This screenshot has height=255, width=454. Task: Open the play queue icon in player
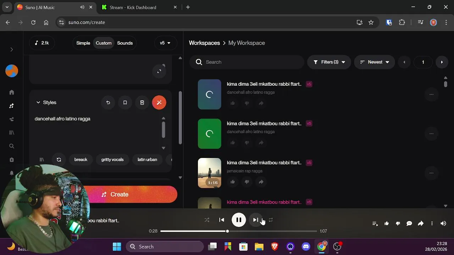pyautogui.click(x=375, y=223)
